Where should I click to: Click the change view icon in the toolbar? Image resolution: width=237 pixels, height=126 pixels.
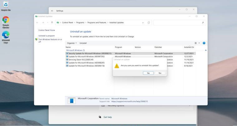[196, 43]
